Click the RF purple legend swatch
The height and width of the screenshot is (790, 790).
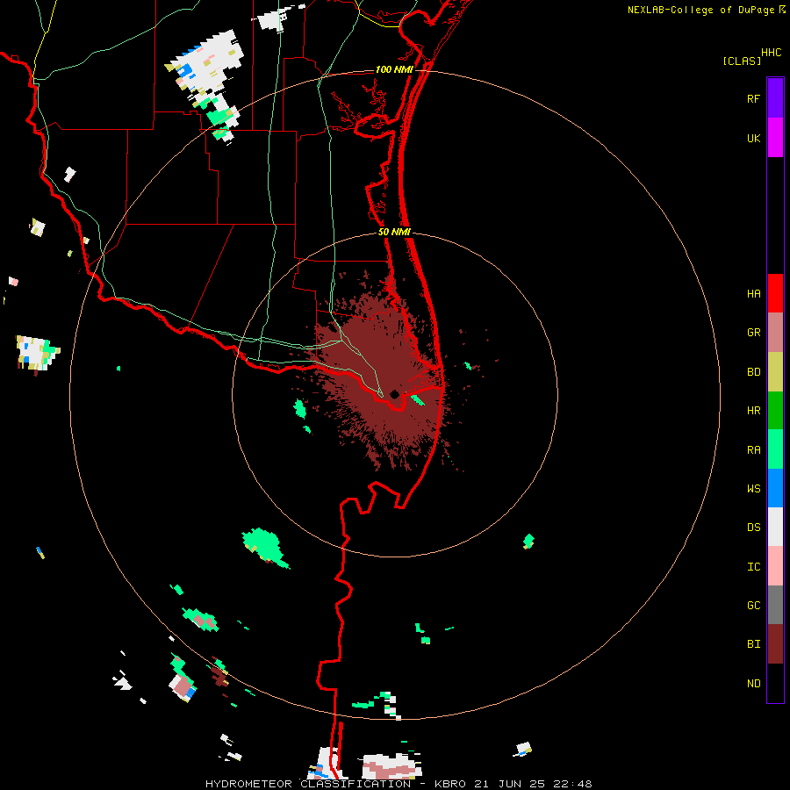[775, 98]
